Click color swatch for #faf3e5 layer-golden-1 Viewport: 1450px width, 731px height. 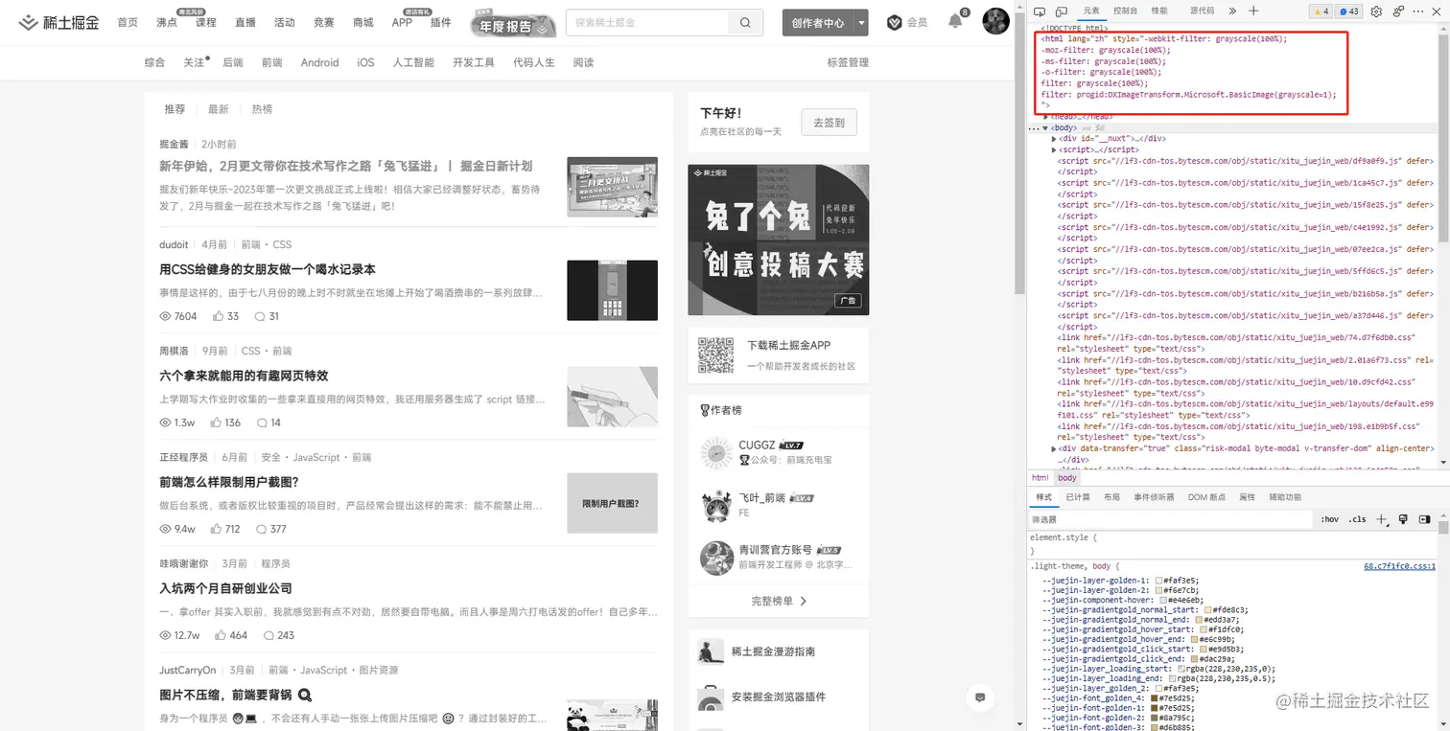[1159, 581]
